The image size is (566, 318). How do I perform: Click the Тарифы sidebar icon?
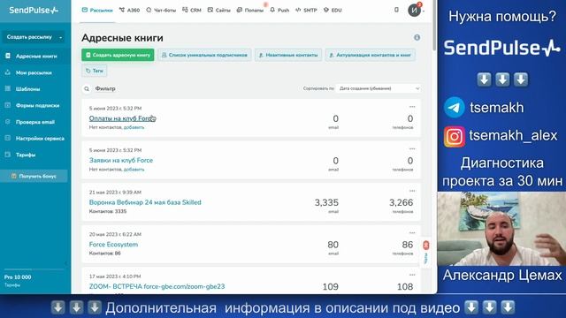pos(8,155)
